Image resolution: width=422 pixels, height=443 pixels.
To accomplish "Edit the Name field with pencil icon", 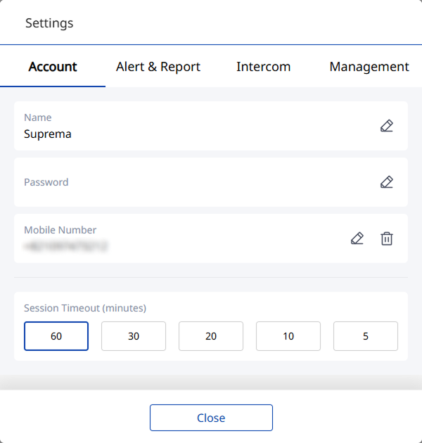I will pos(386,126).
